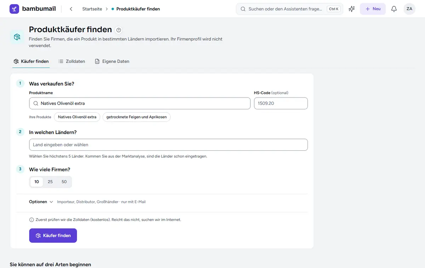Switch to Käufer finden tab
This screenshot has height=268, width=425.
tap(31, 61)
